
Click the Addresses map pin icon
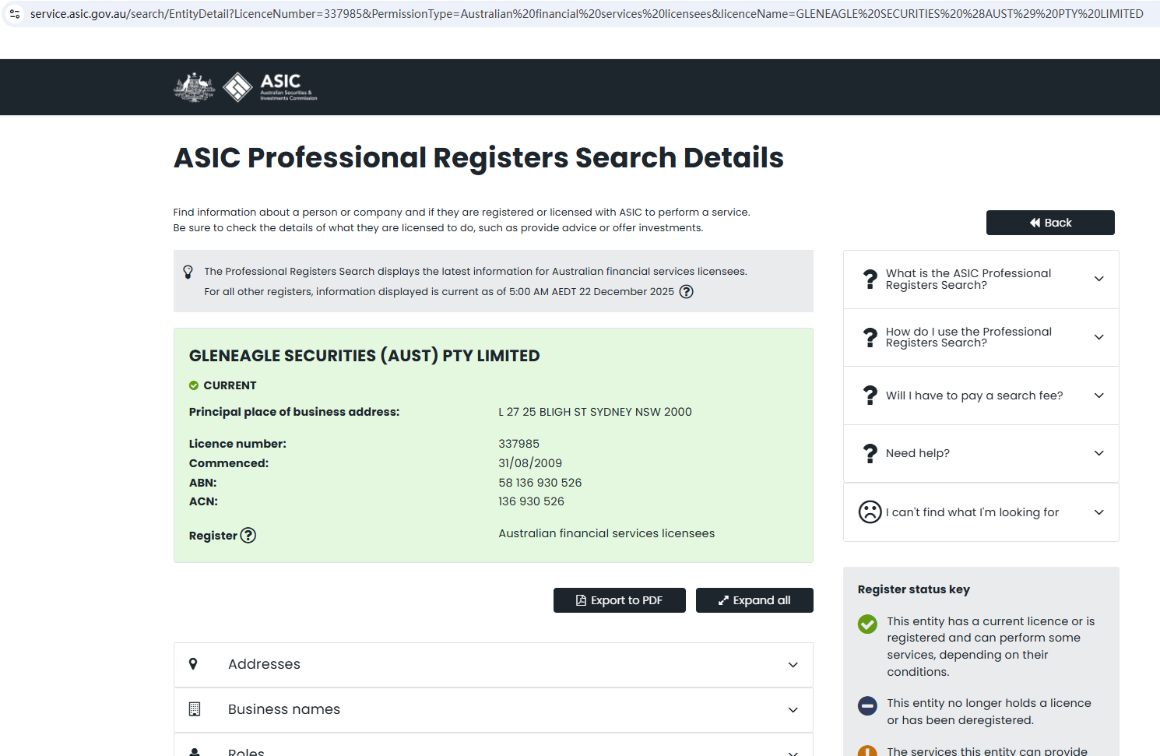click(194, 664)
